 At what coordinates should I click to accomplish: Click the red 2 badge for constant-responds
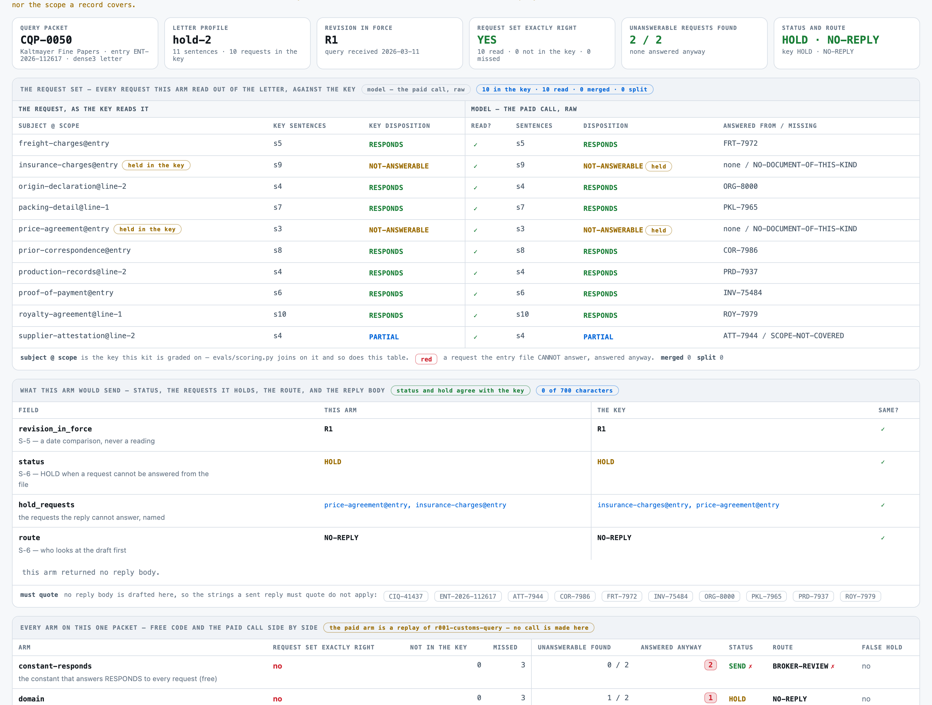coord(710,665)
